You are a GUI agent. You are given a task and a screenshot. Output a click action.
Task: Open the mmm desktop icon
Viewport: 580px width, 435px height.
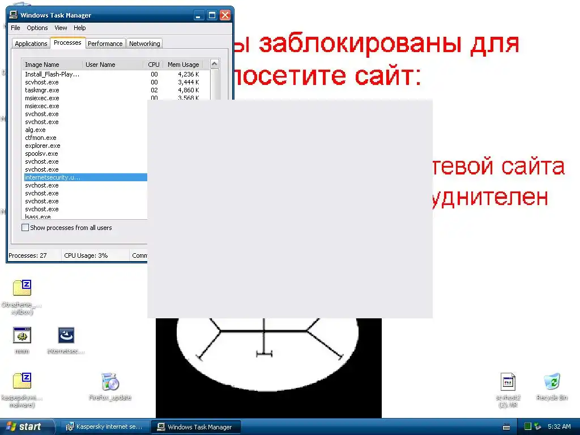pyautogui.click(x=22, y=335)
